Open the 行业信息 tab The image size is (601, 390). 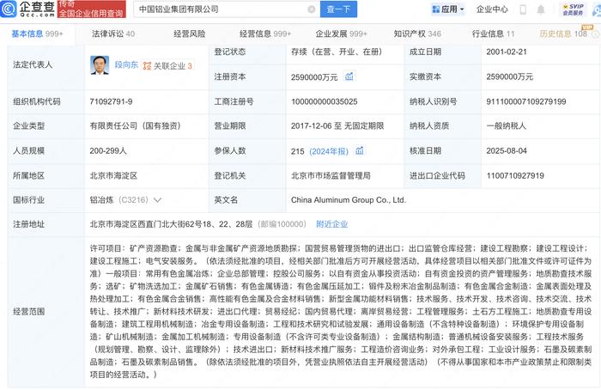493,34
